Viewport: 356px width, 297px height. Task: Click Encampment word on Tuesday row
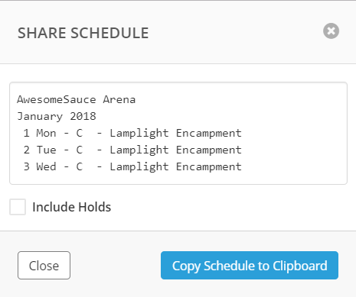pos(209,150)
